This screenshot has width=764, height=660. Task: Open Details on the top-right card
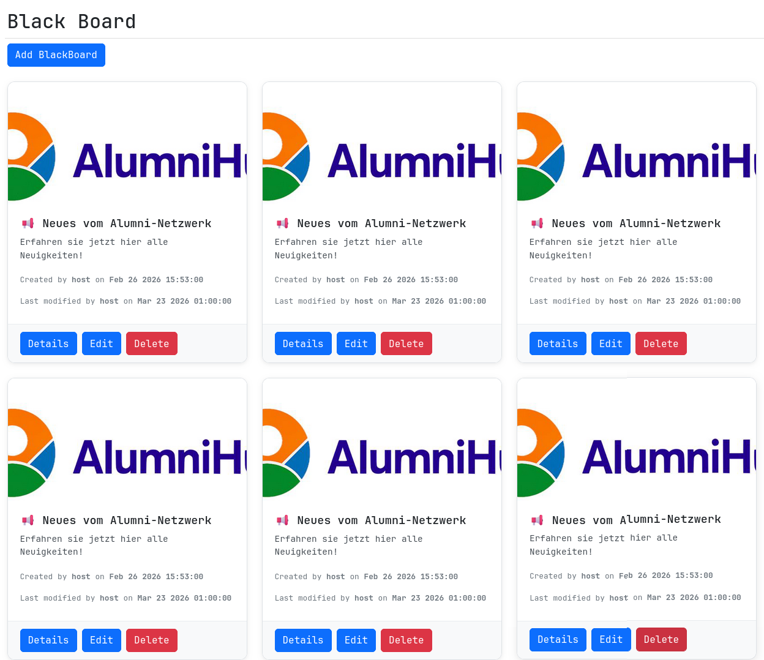click(x=558, y=343)
